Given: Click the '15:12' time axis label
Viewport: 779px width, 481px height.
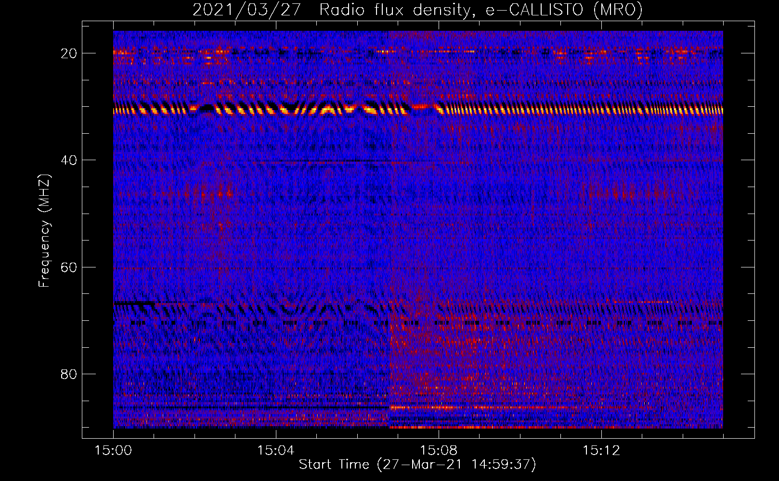Looking at the screenshot, I should [x=601, y=451].
